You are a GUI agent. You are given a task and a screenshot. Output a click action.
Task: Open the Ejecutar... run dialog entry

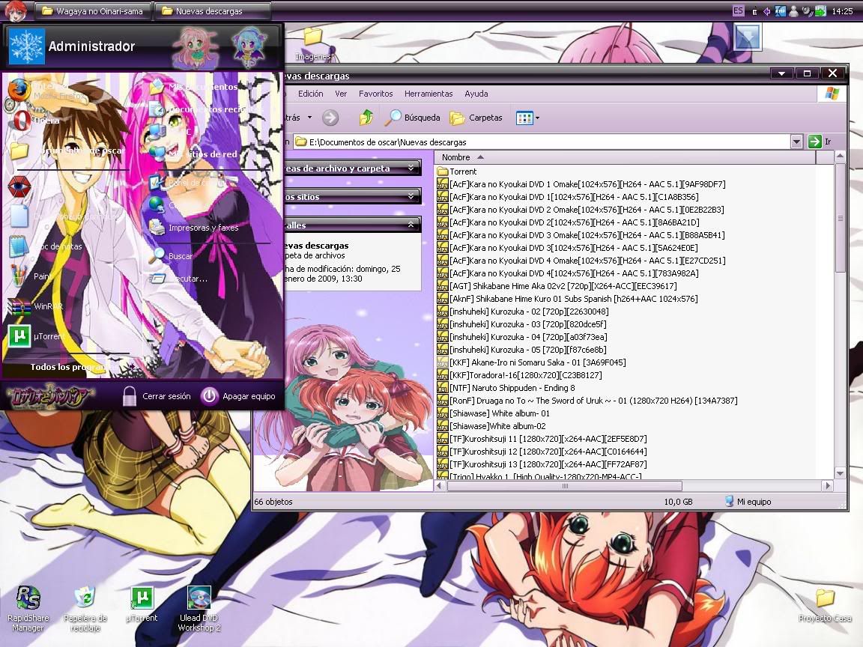tap(180, 279)
